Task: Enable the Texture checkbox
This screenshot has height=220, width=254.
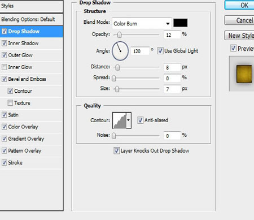Action: coord(10,103)
